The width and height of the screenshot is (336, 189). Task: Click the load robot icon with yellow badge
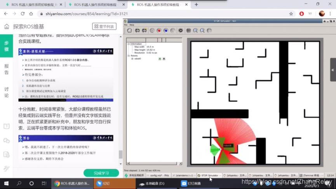144,30
